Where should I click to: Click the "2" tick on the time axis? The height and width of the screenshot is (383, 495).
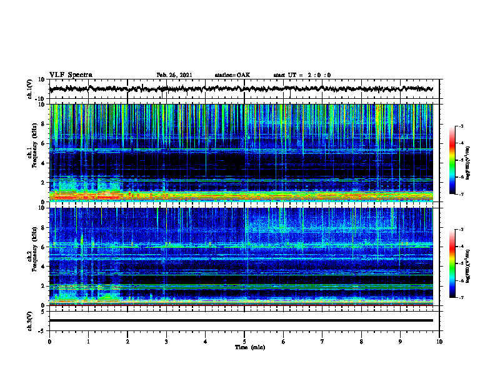127,342
